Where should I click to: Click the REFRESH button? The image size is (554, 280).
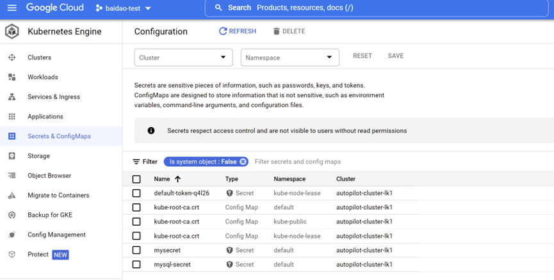point(238,31)
